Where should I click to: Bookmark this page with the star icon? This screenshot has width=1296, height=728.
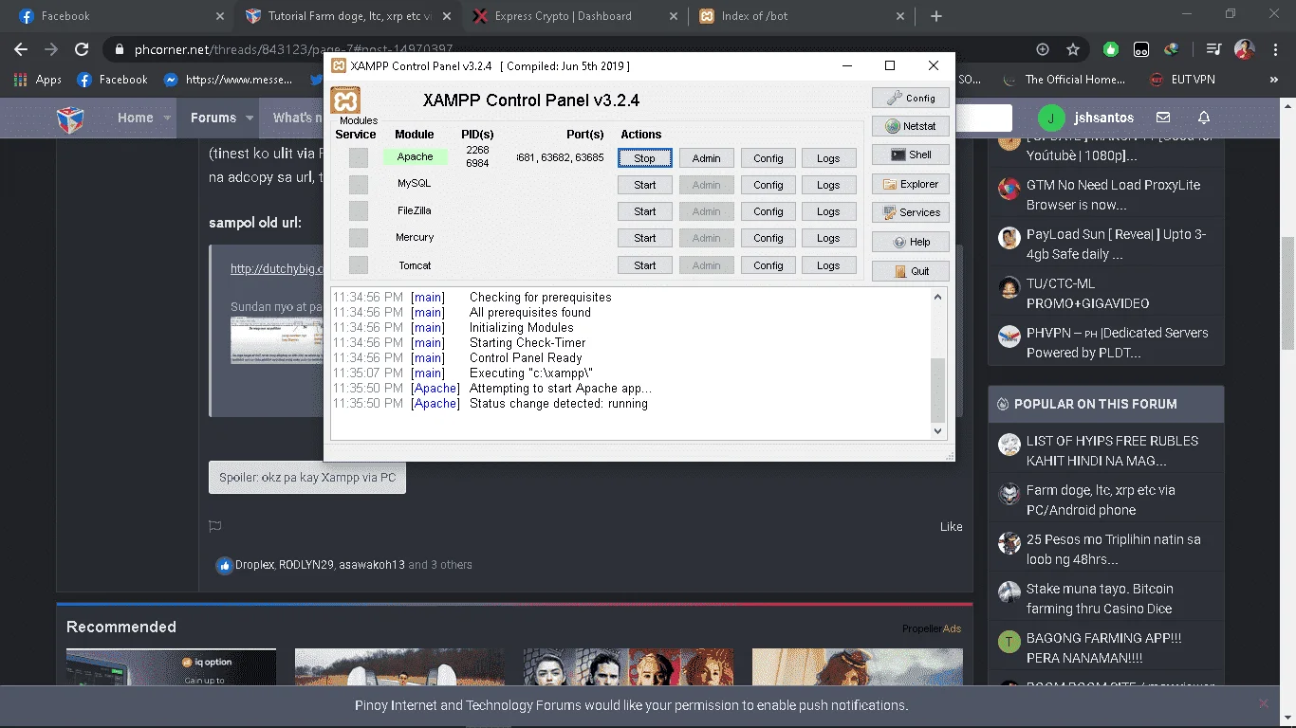1073,49
